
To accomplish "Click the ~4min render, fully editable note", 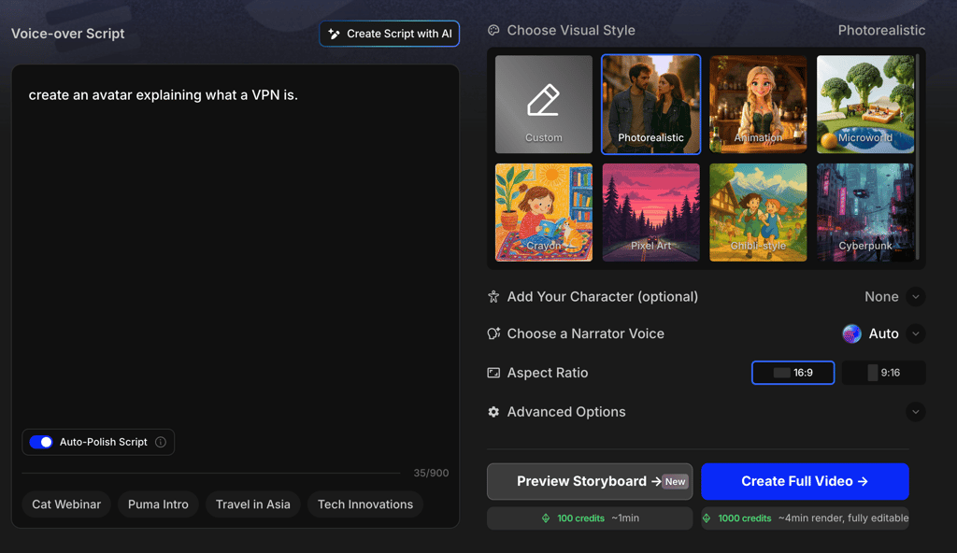I will pos(844,518).
